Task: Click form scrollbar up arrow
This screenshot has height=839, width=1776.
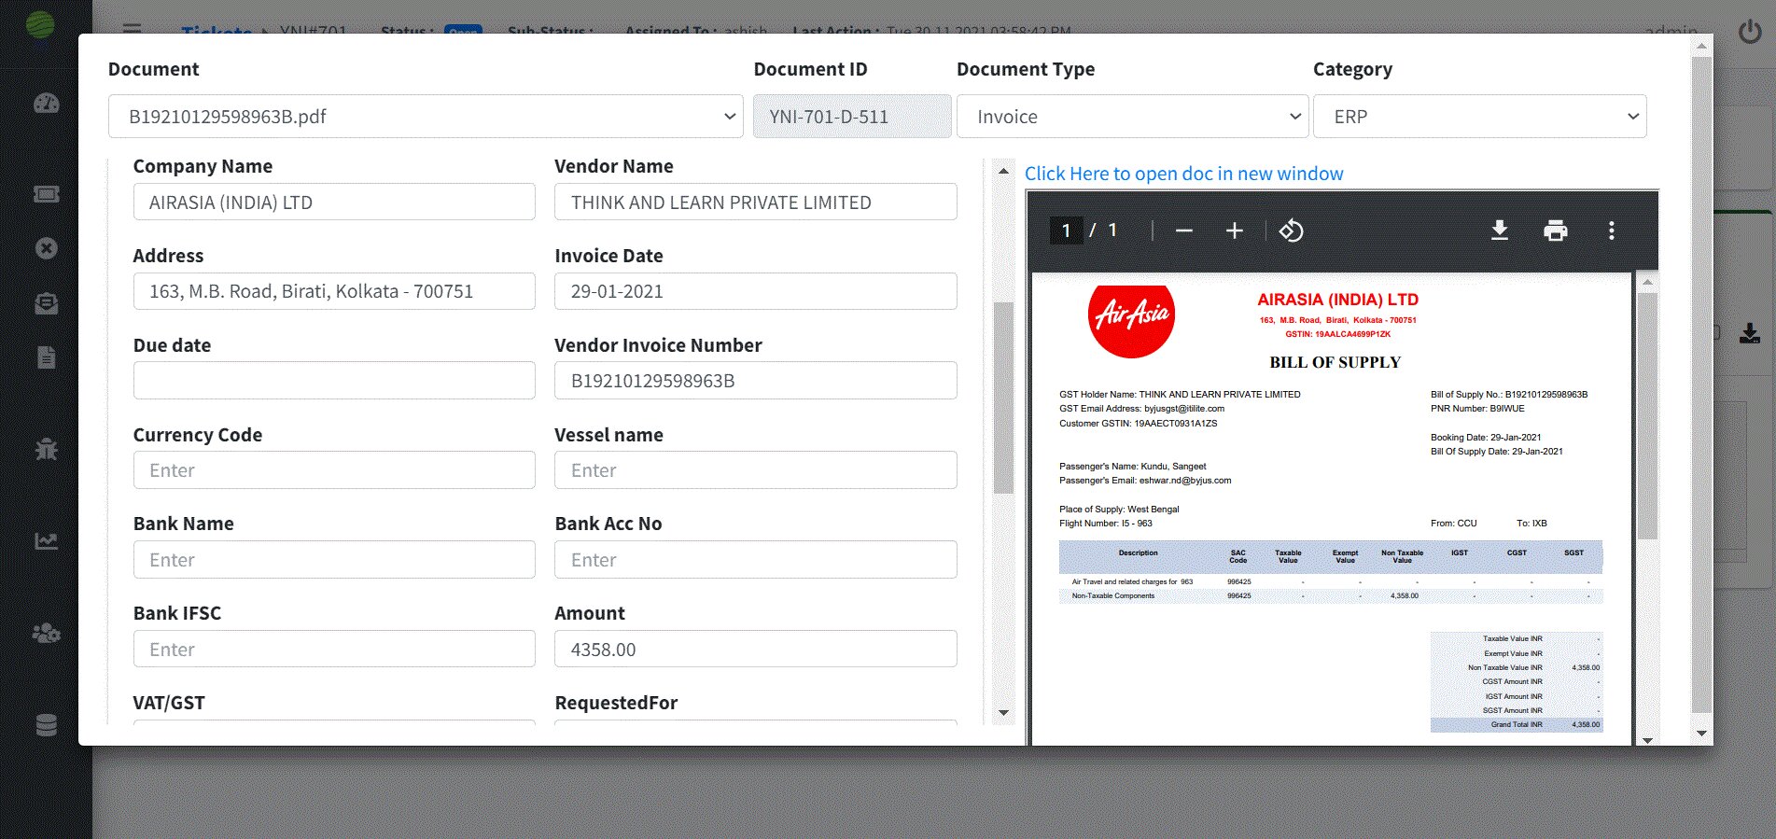Action: (x=1003, y=171)
